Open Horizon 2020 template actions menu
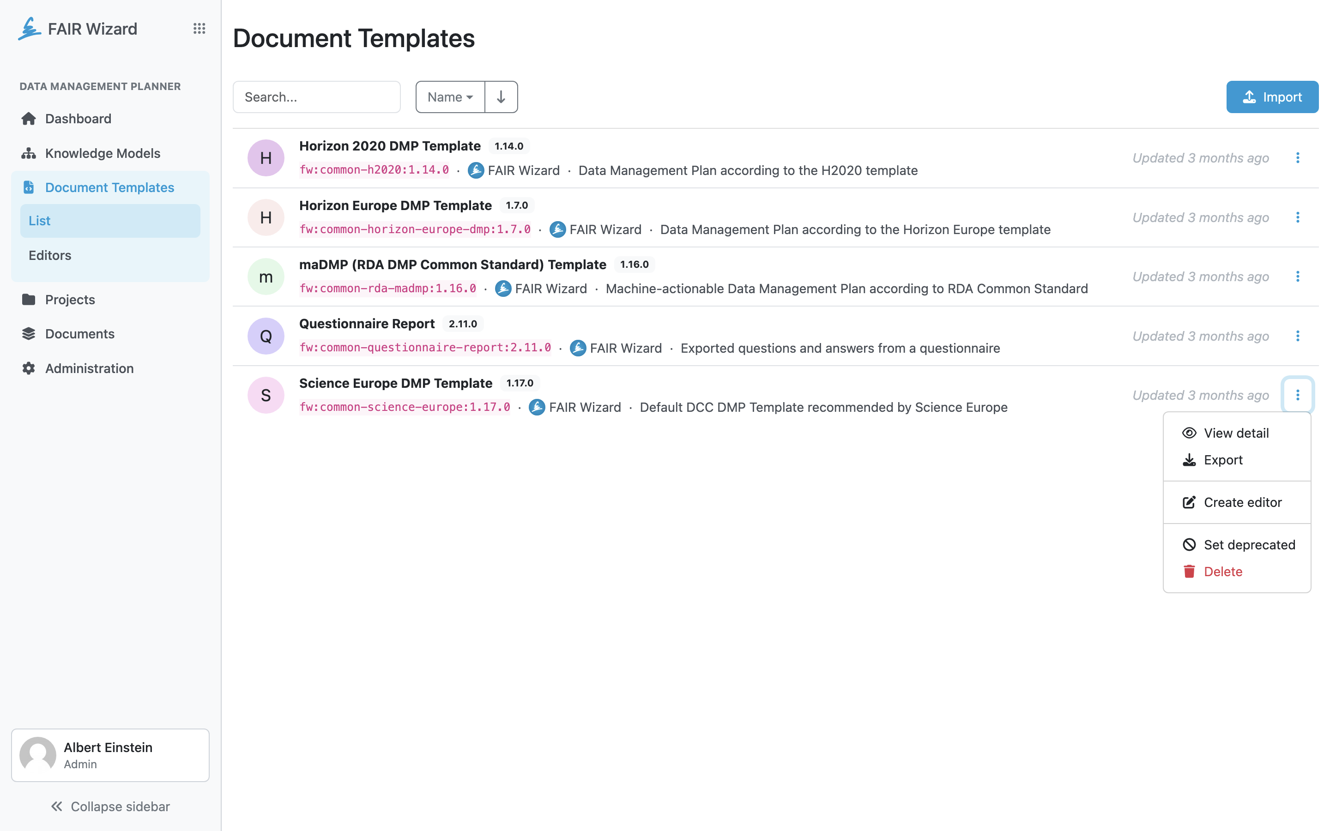 click(1298, 158)
